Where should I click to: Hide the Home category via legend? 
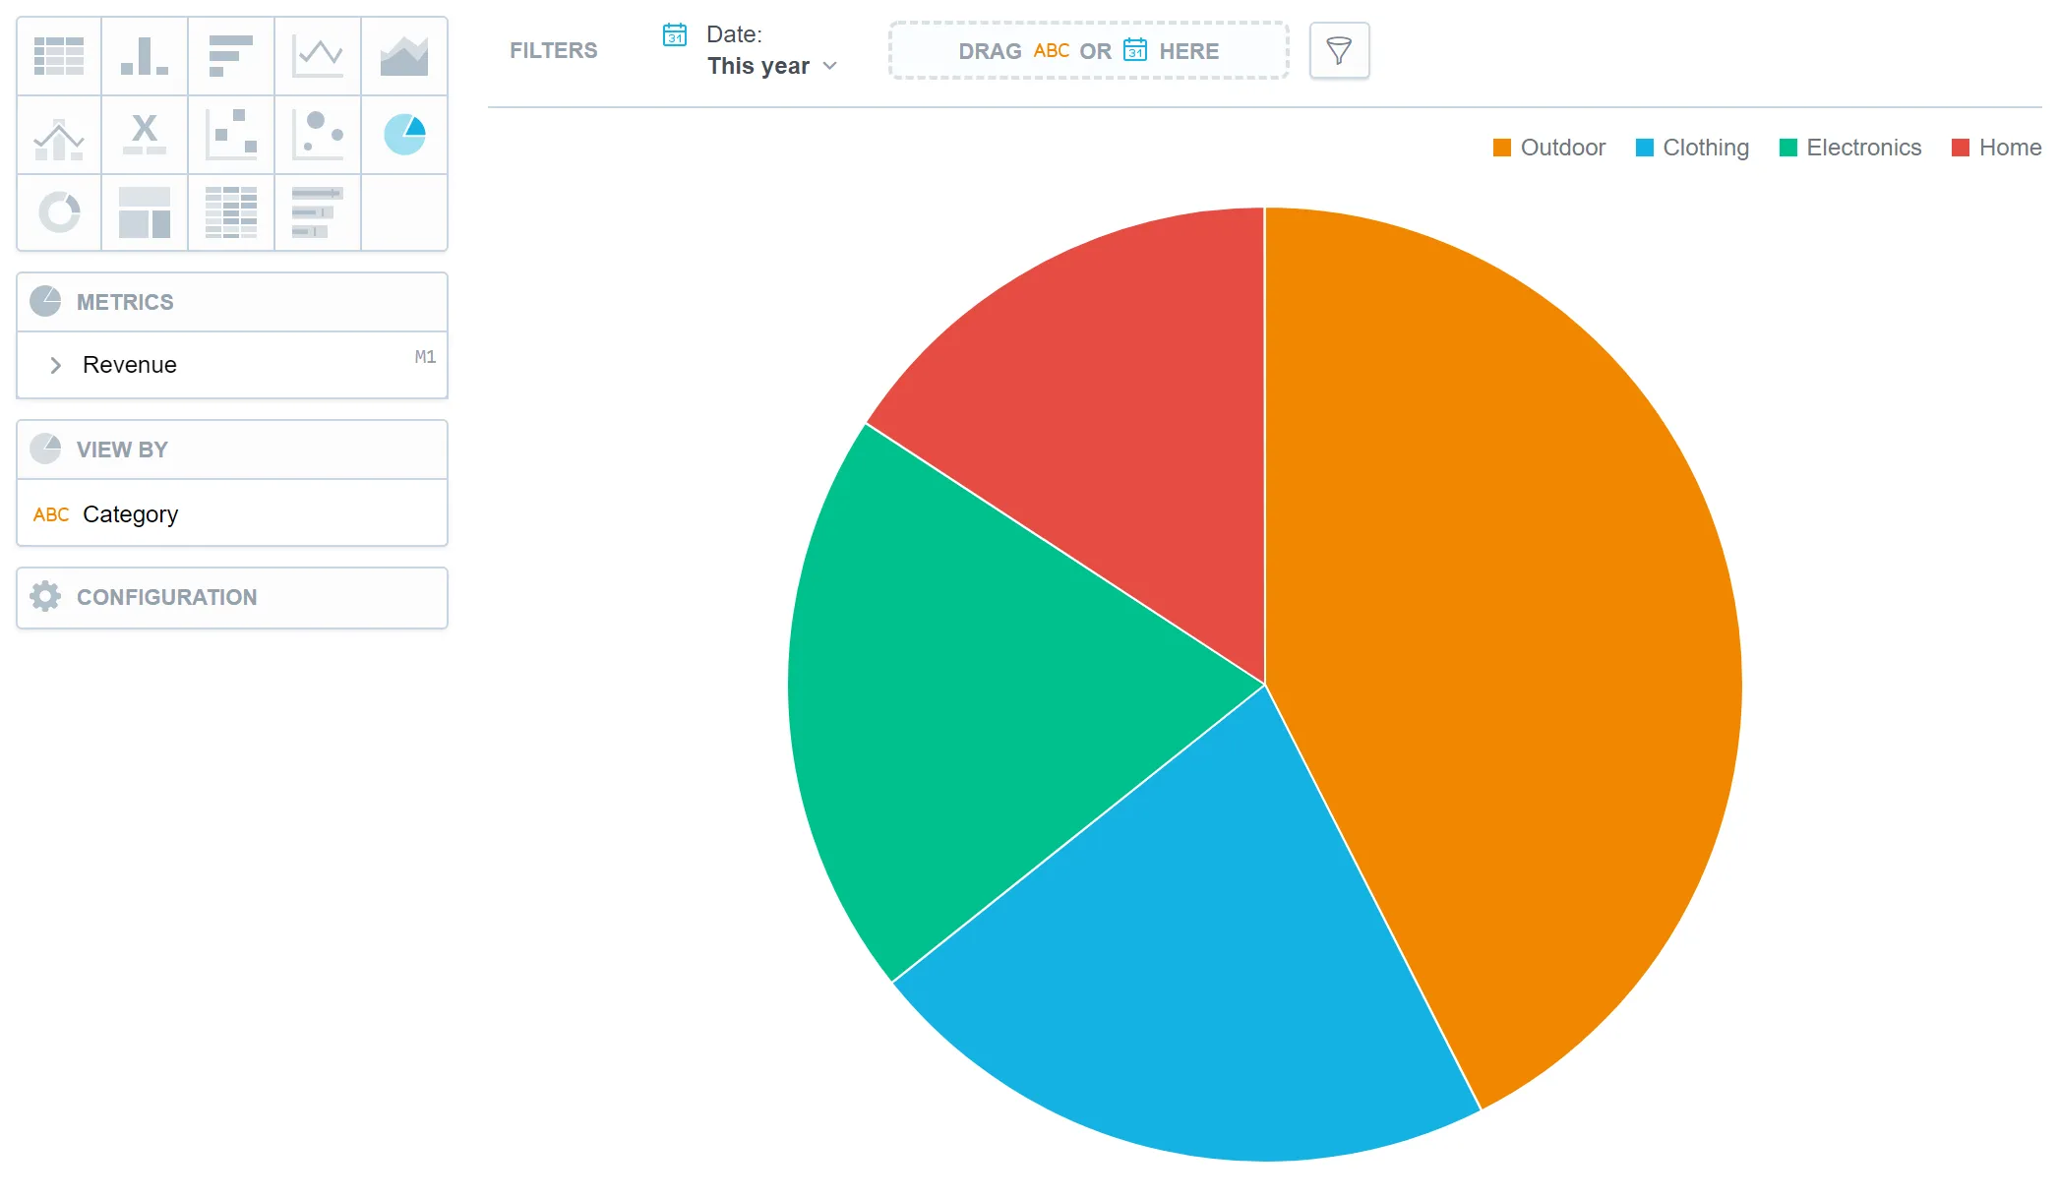coord(1995,148)
